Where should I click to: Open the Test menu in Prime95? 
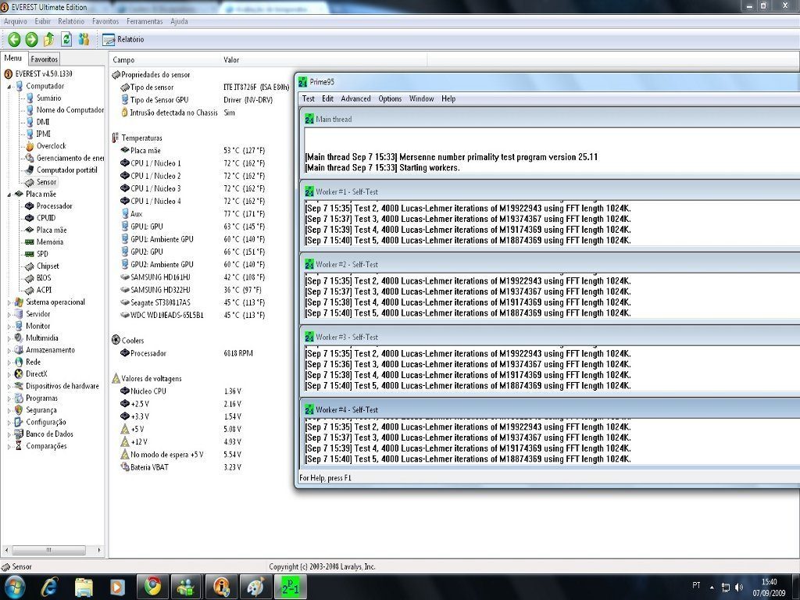(308, 99)
